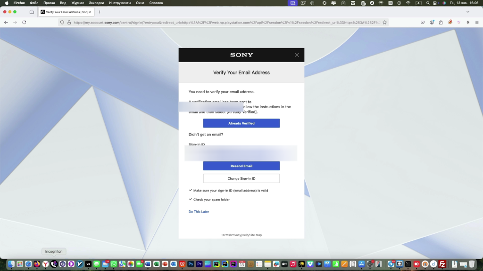The width and height of the screenshot is (483, 271).
Task: Open the Firefox hamburger menu
Action: (x=476, y=22)
